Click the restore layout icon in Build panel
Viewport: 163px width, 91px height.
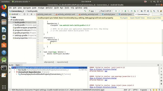pyautogui.click(x=10, y=69)
